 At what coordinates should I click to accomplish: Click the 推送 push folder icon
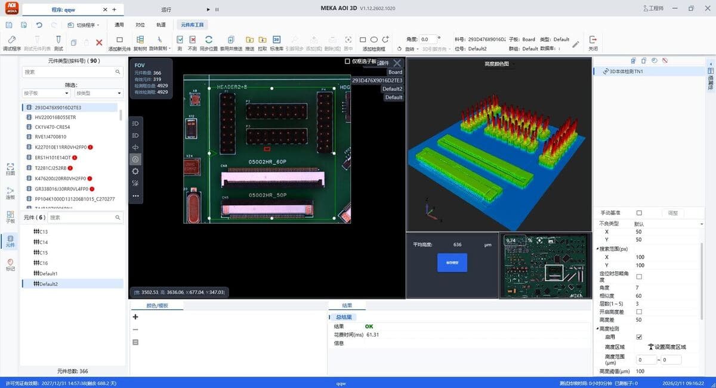click(249, 40)
